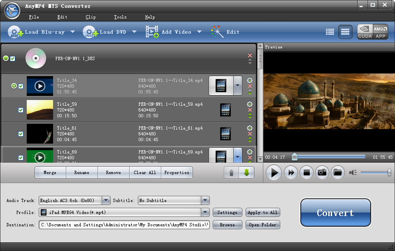Screen dimensions: 395x251
Task: Open Title_69 output profile dropdown
Action: coord(237,155)
